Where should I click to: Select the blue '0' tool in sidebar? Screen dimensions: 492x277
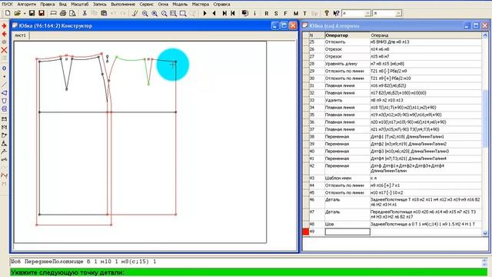[x=4, y=68]
